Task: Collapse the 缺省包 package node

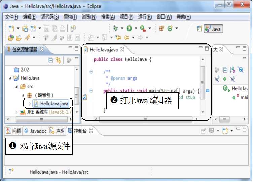Action: (23, 95)
